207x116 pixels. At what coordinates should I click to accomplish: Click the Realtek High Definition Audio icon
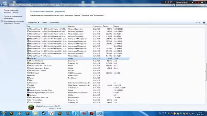(28, 92)
